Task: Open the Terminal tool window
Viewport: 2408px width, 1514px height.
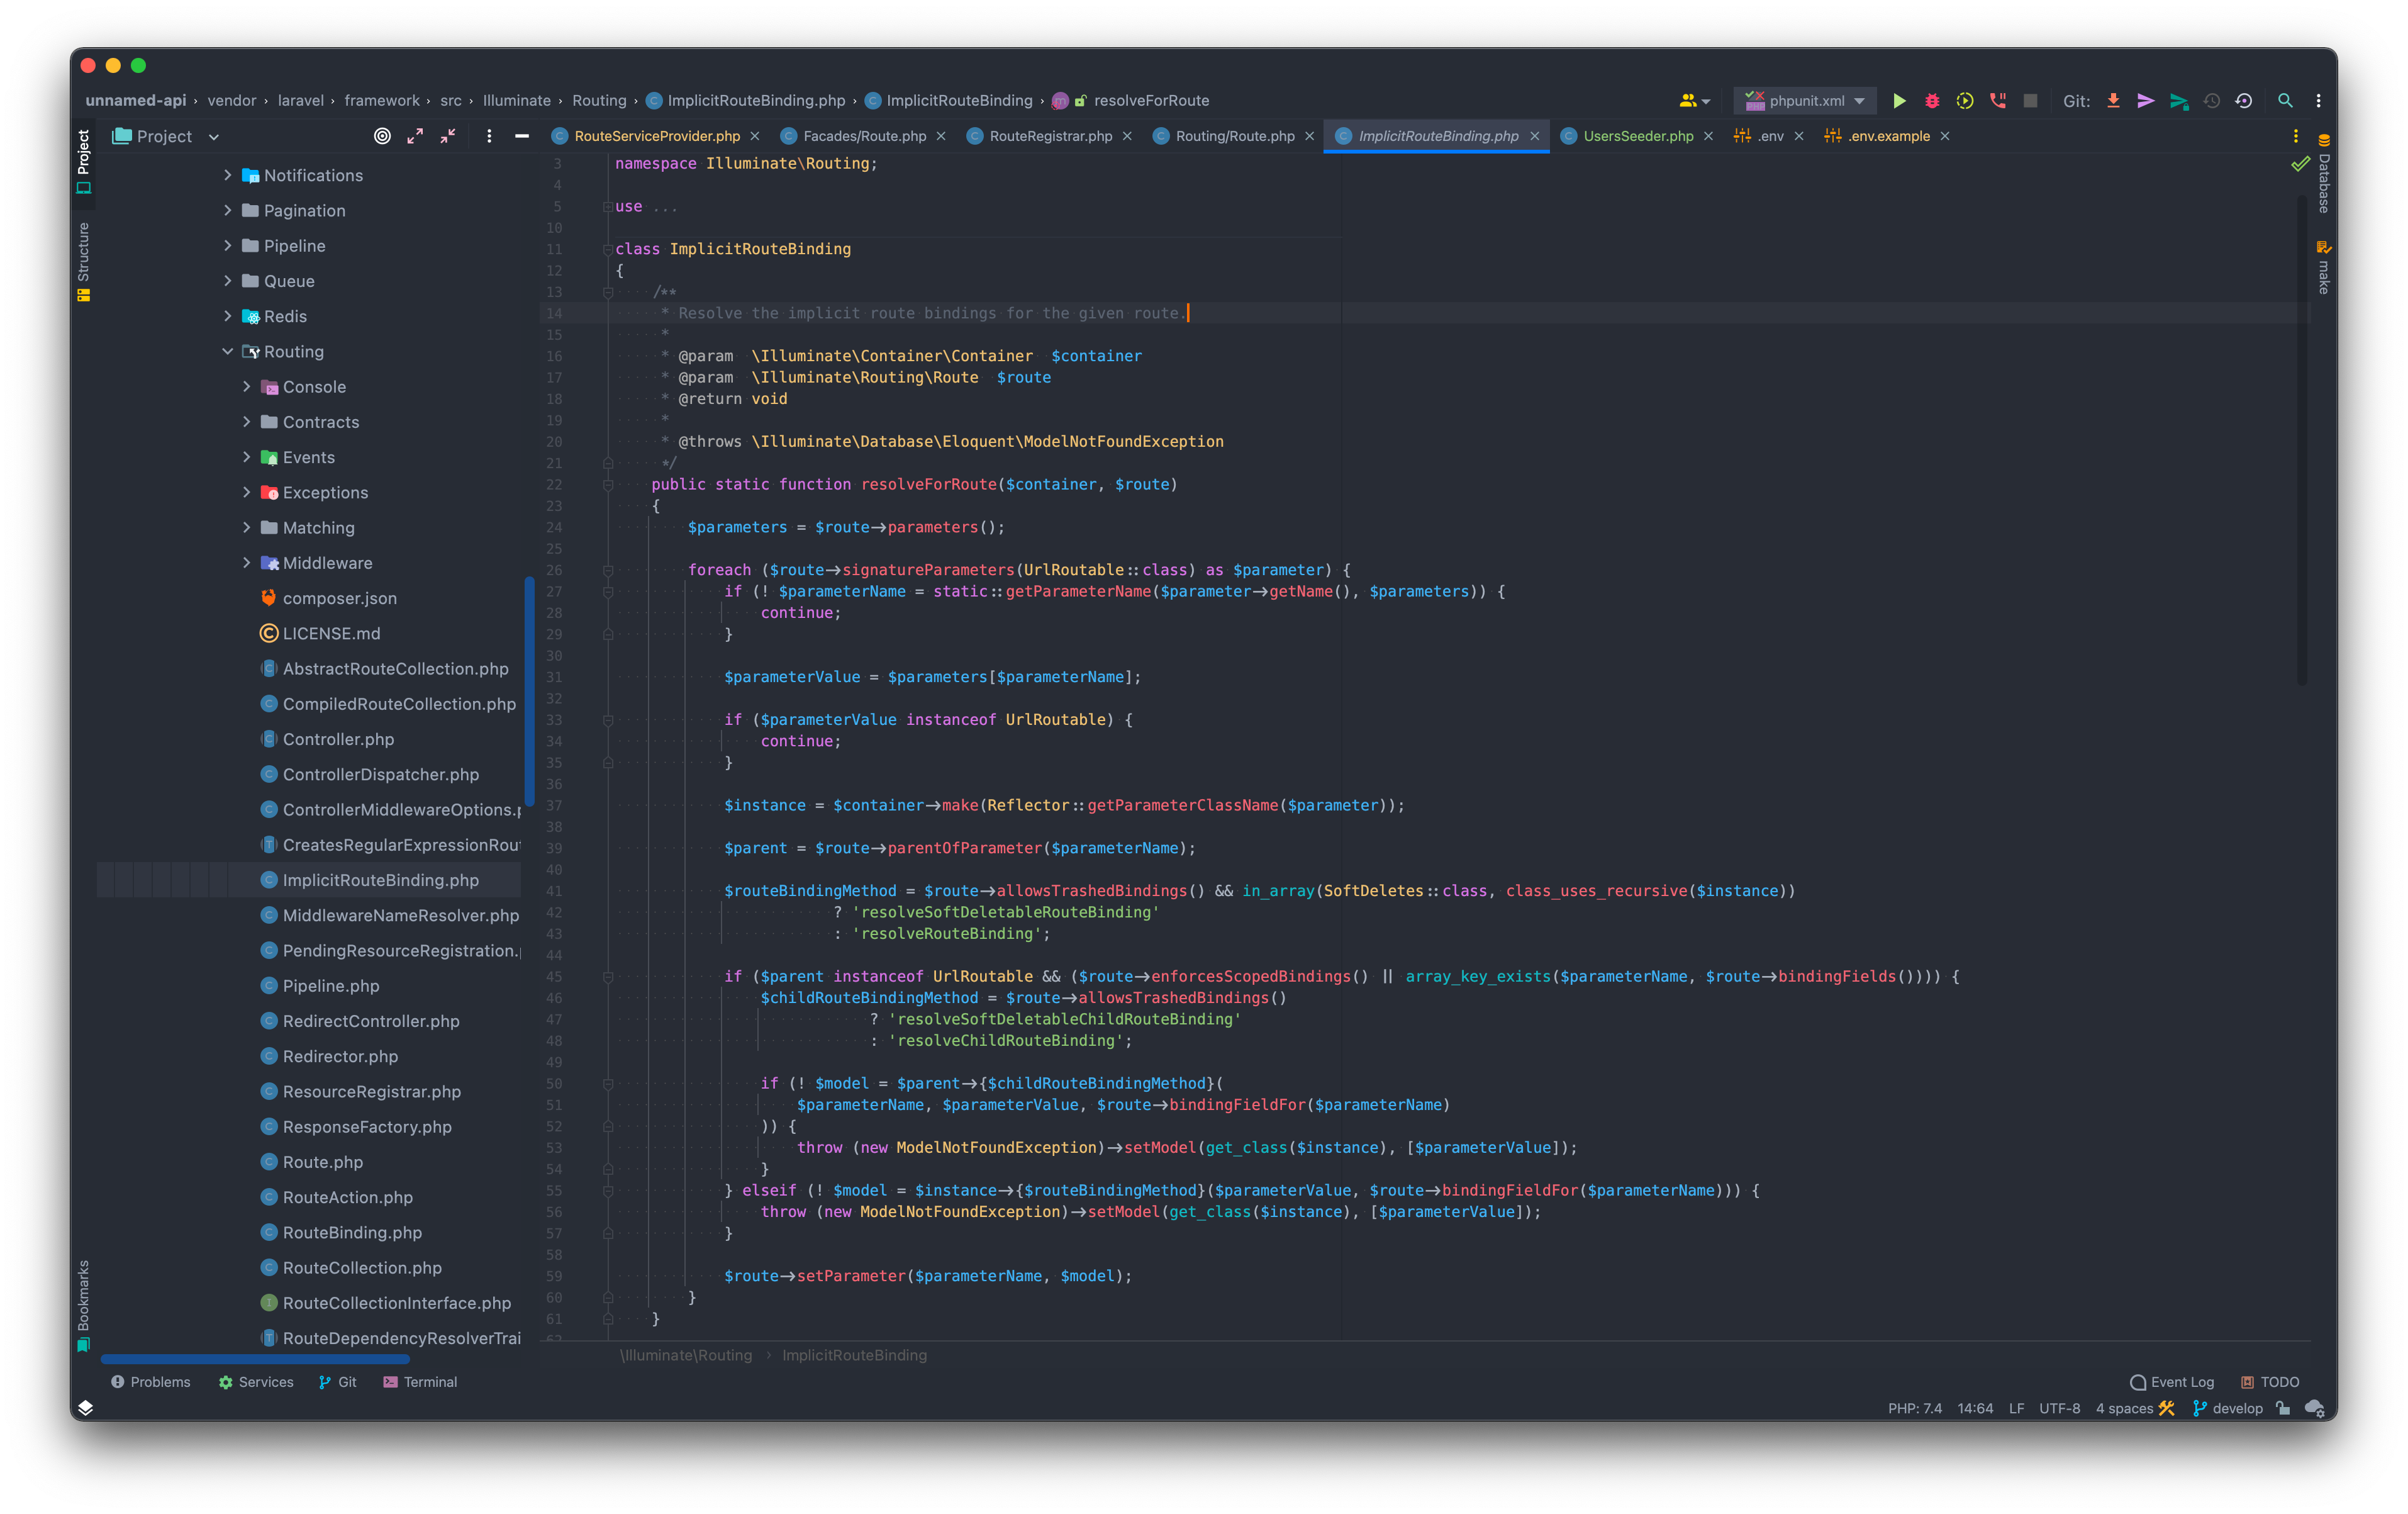Action: coord(420,1382)
